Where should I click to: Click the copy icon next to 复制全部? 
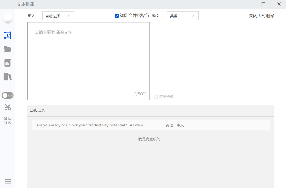pos(156,97)
